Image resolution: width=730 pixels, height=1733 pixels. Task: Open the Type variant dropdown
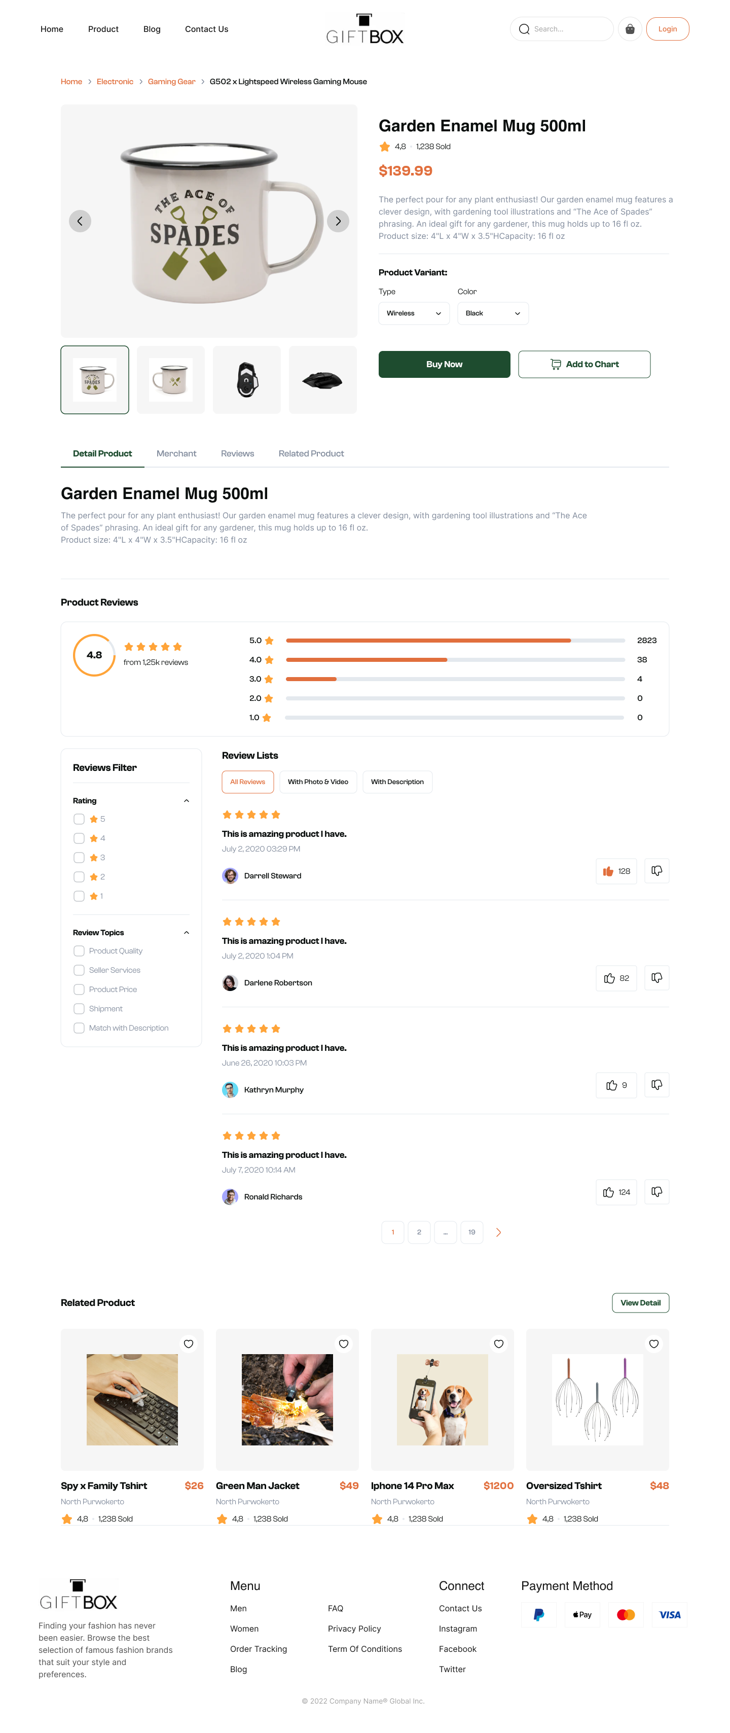click(x=413, y=313)
